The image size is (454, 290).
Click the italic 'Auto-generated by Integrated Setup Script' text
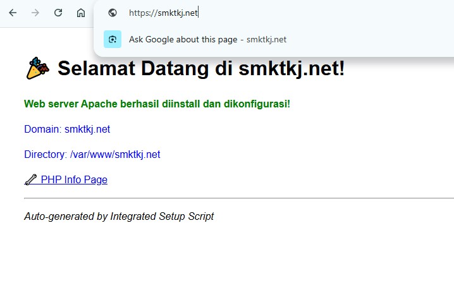(x=119, y=217)
